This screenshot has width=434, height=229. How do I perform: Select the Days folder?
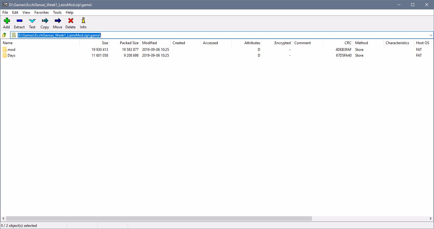click(11, 55)
